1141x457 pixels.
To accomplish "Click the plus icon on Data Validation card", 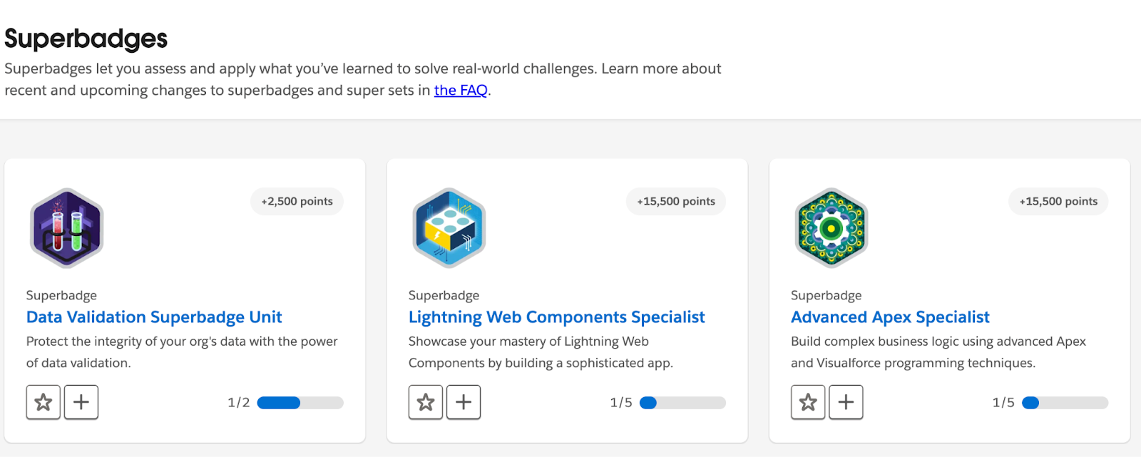I will [81, 401].
